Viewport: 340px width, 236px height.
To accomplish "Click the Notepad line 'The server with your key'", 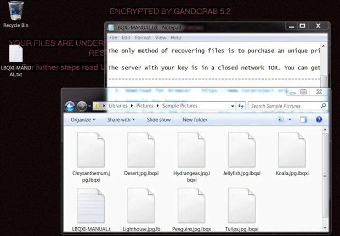I will pyautogui.click(x=214, y=67).
